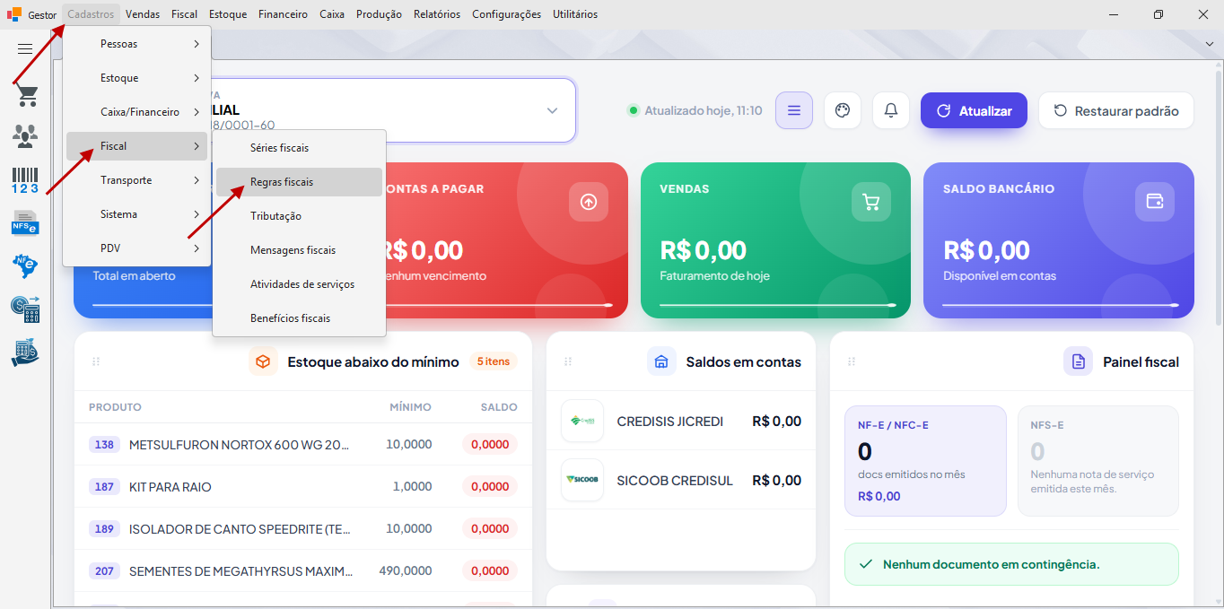Image resolution: width=1224 pixels, height=609 pixels.
Task: Click drag handle of Painel fiscal panel
Action: point(852,361)
